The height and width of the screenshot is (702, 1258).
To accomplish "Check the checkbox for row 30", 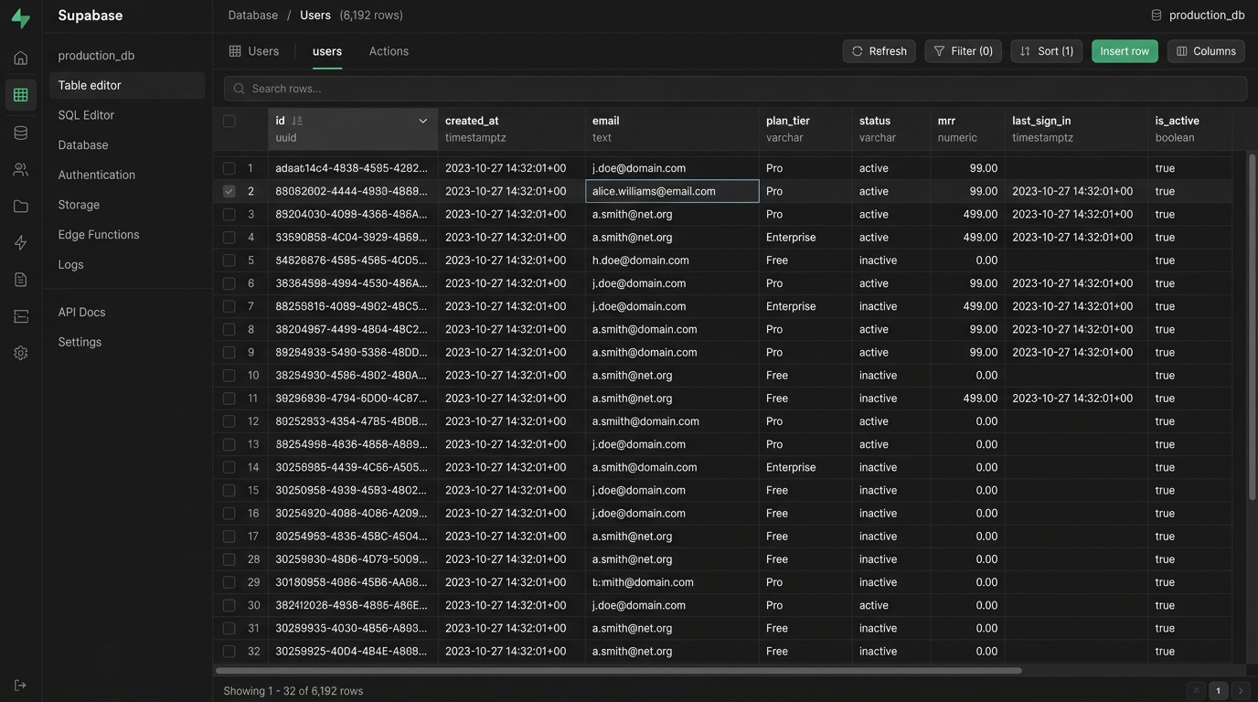I will 229,605.
